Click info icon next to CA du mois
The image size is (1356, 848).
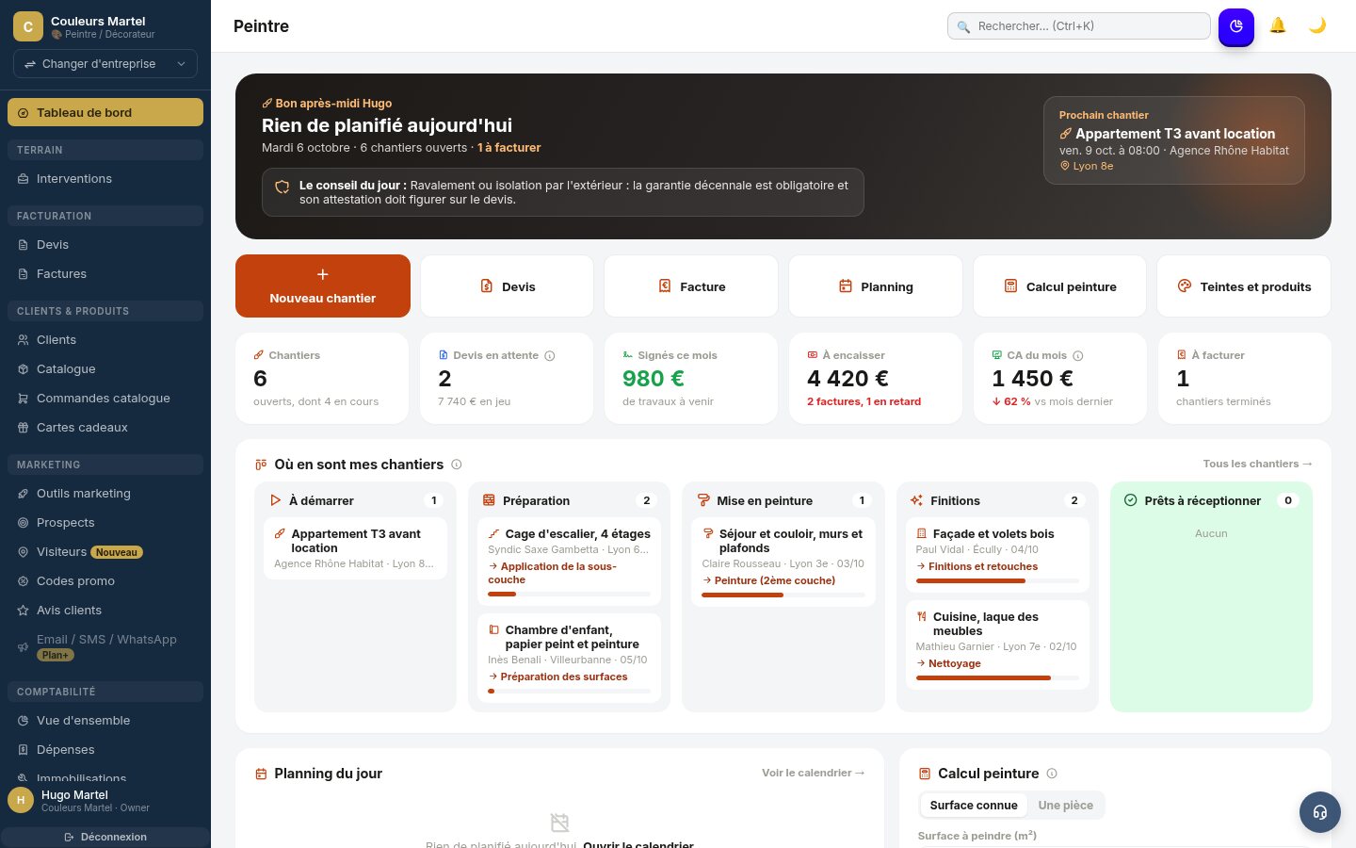point(1078,356)
